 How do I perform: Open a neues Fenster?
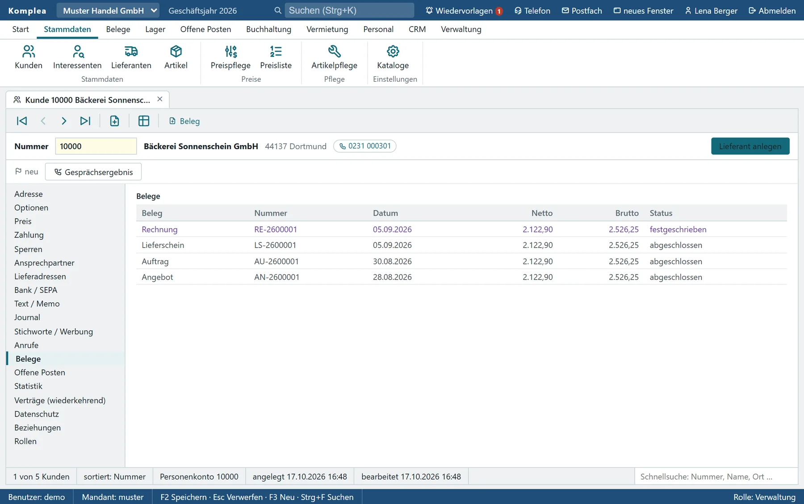(643, 10)
